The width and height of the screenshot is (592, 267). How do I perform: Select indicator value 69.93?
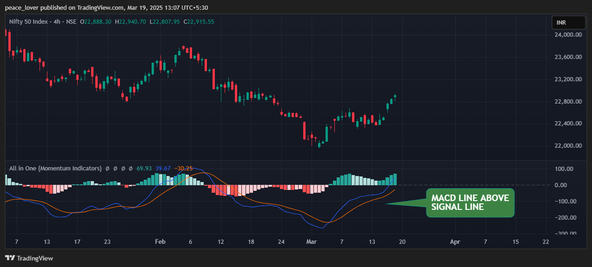tap(144, 169)
